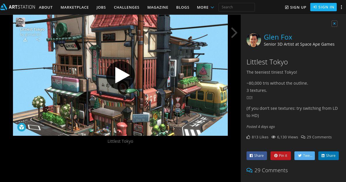
Task: Click the download model icon in viewer
Action: (x=25, y=40)
